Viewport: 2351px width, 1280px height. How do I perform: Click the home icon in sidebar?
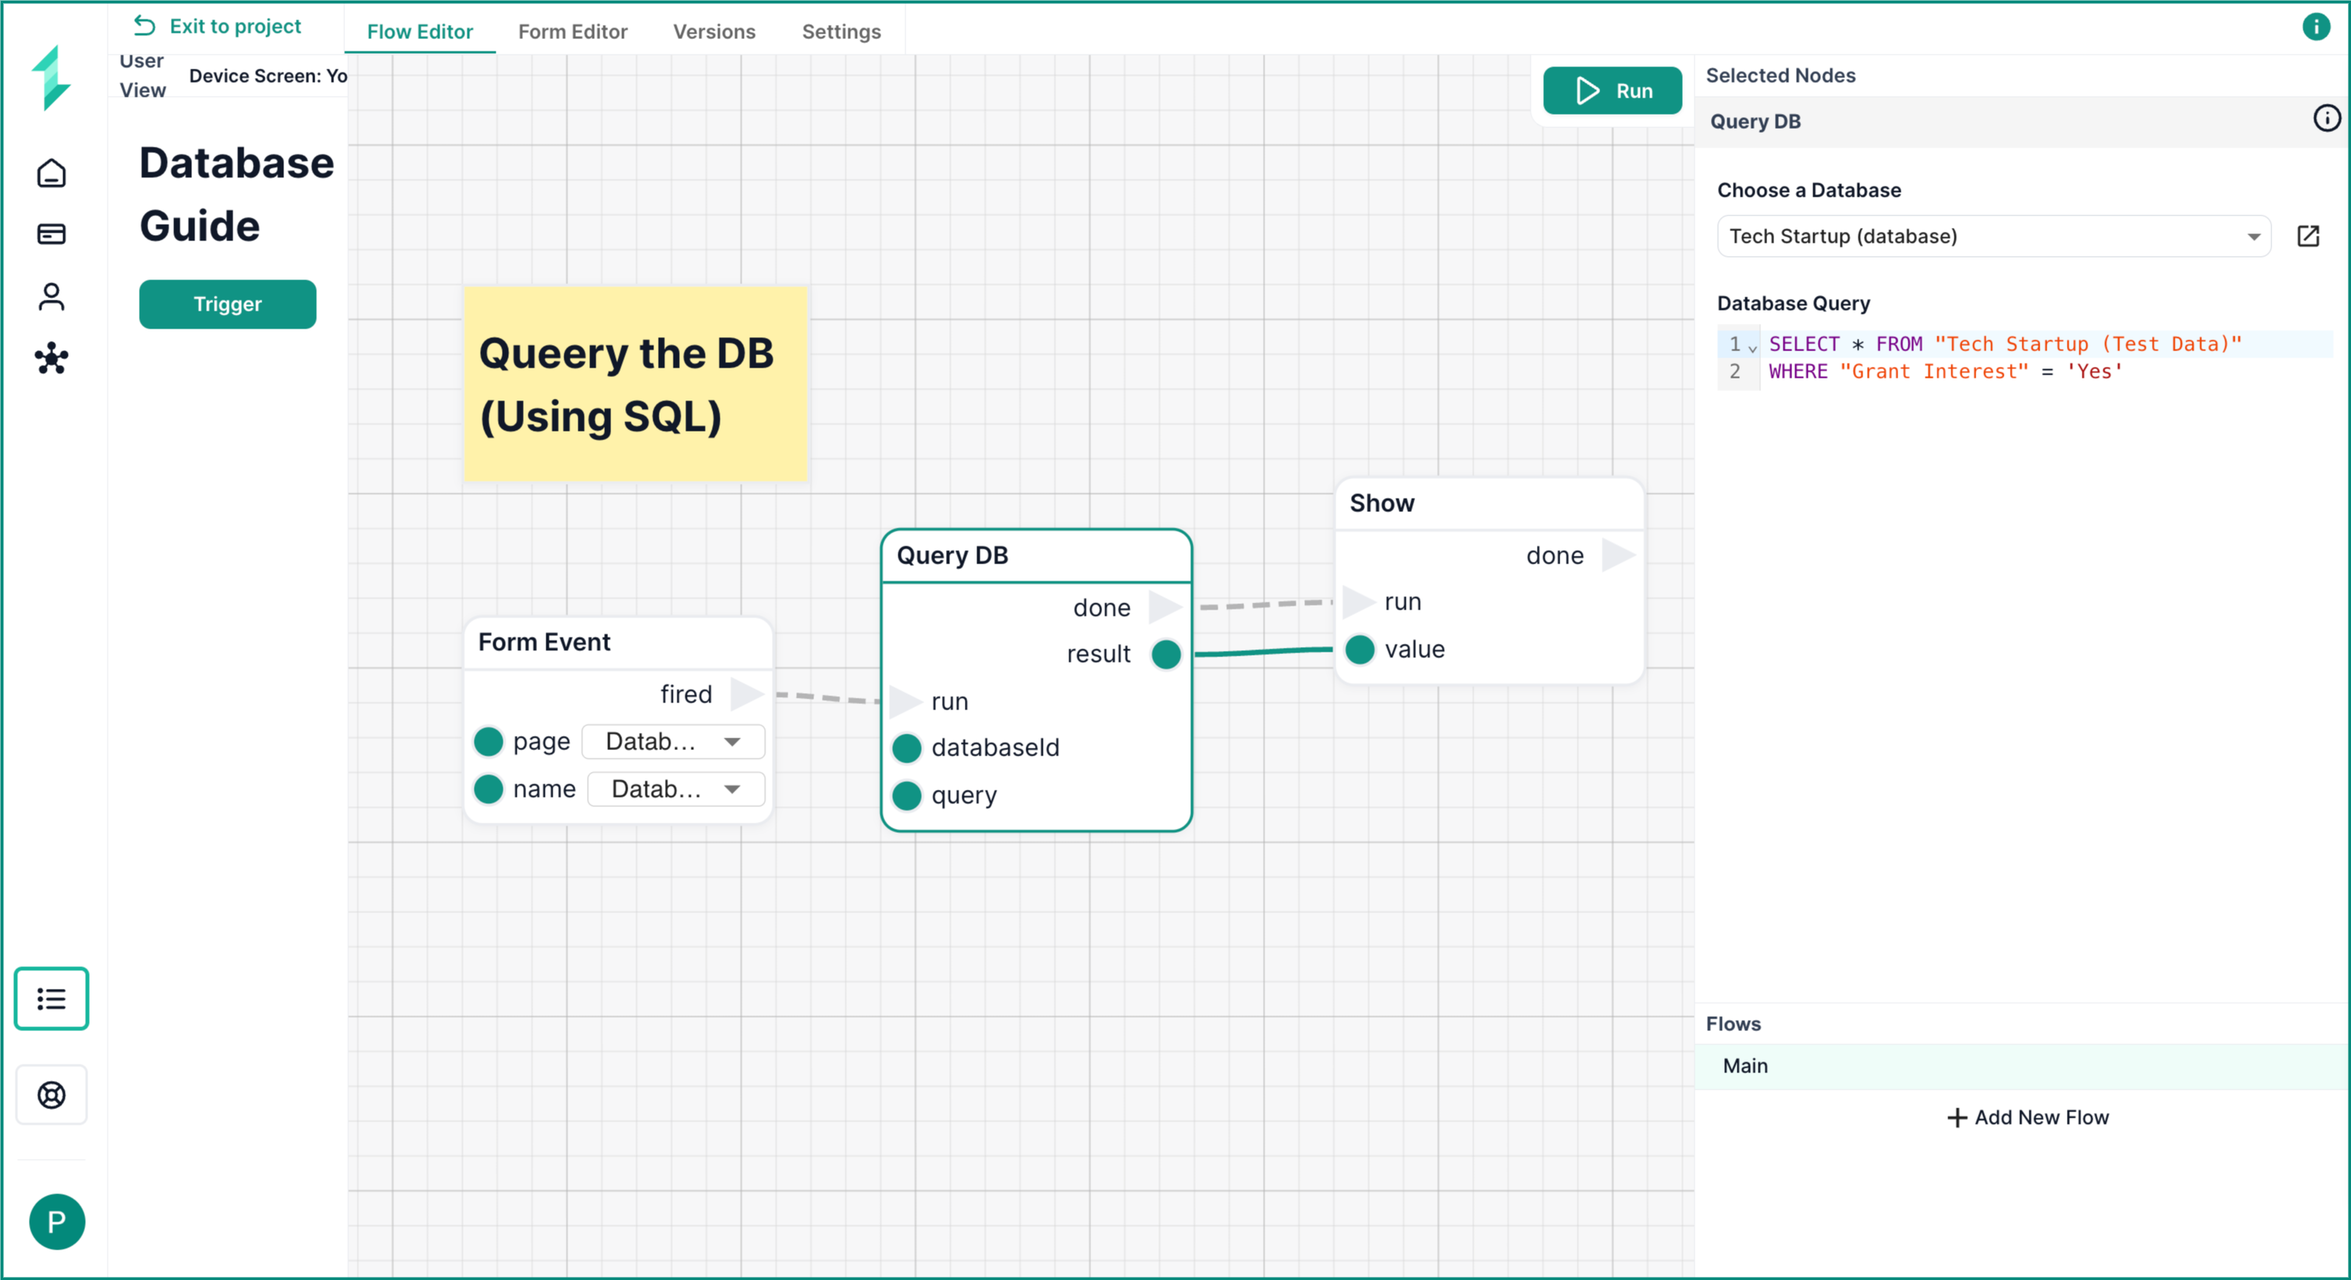(51, 172)
